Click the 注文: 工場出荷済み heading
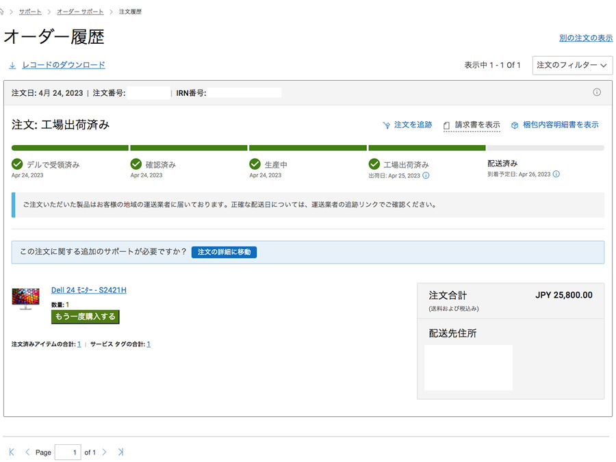This screenshot has width=616, height=462. (x=60, y=125)
